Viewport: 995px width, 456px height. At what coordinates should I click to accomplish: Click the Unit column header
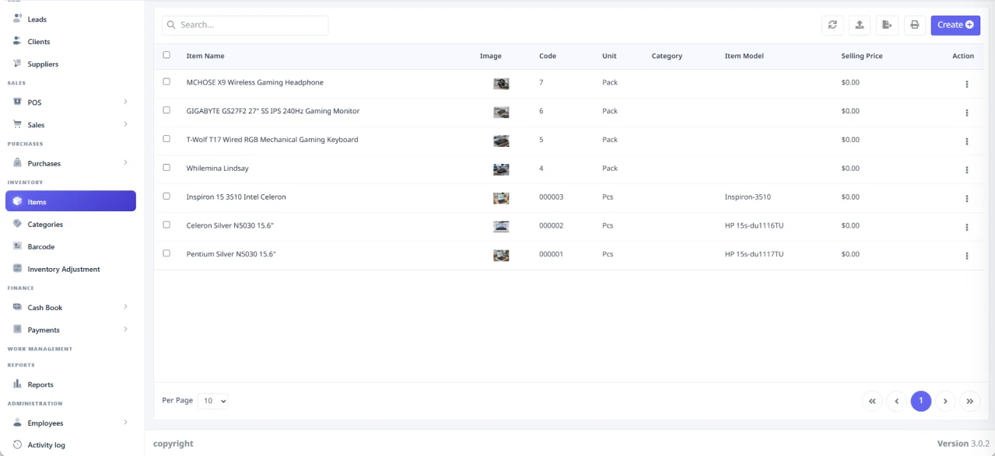609,56
